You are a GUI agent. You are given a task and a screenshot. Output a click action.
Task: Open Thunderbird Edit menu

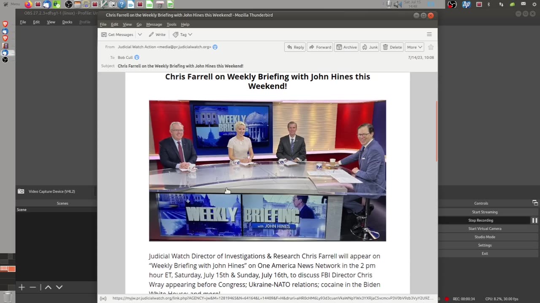114,24
